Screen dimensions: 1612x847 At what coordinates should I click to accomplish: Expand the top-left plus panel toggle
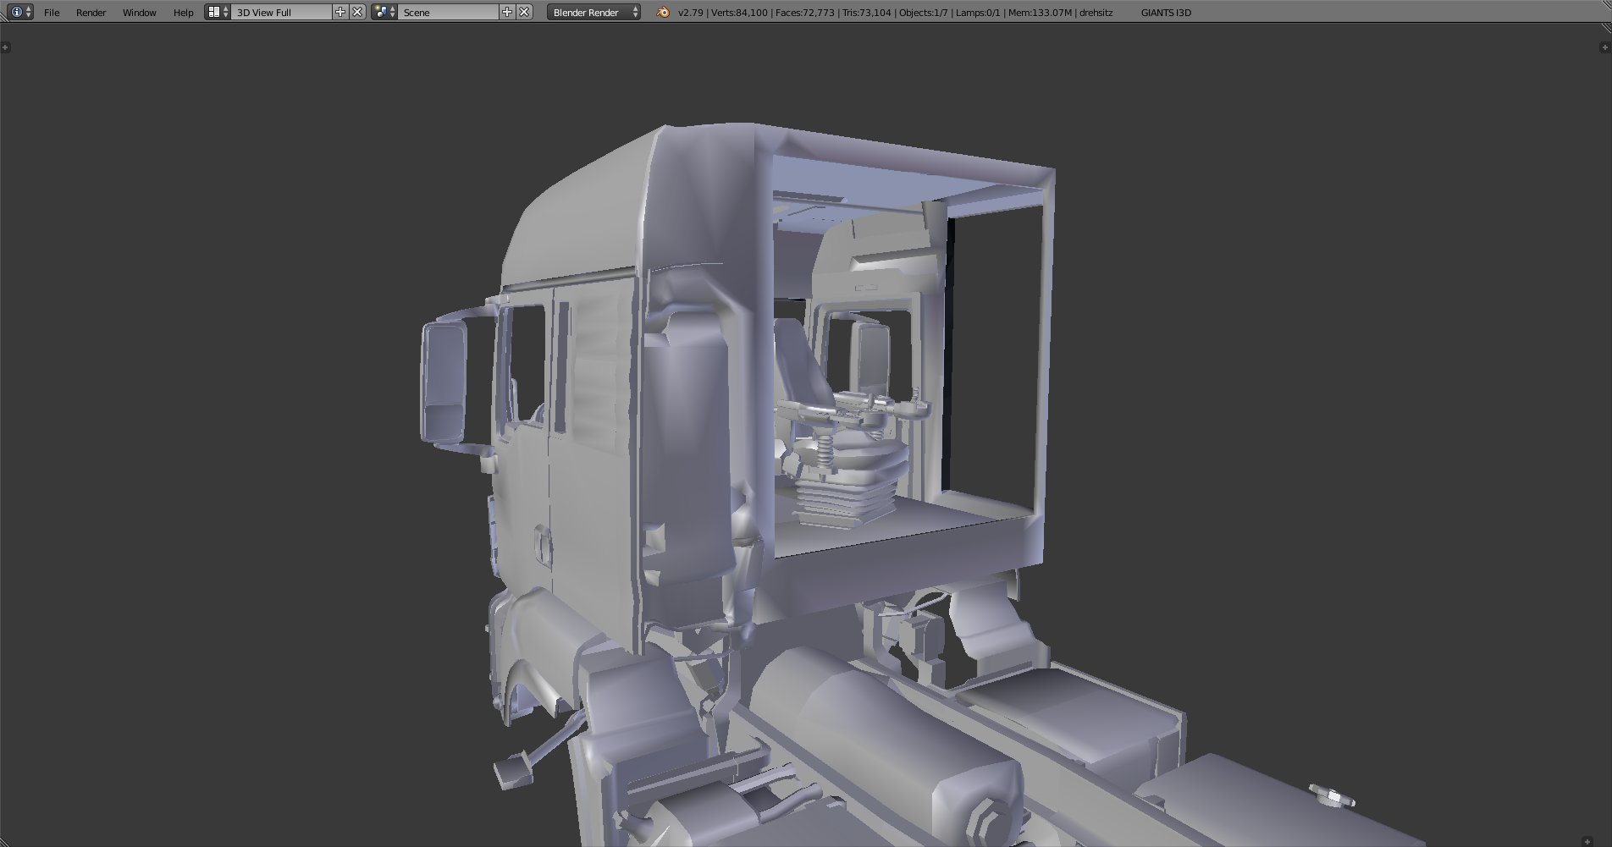6,47
